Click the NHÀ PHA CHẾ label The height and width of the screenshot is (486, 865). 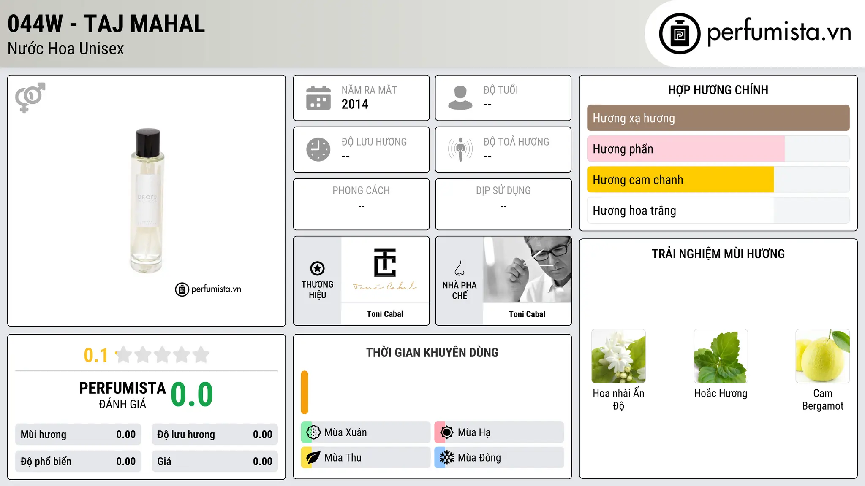(460, 290)
